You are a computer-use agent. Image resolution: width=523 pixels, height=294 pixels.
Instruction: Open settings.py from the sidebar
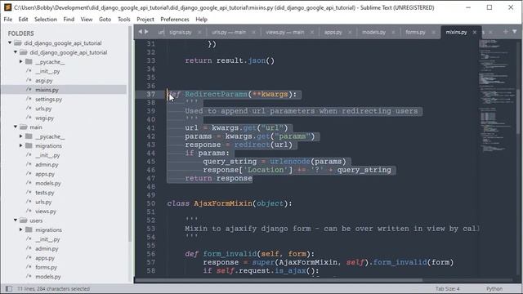(x=49, y=99)
